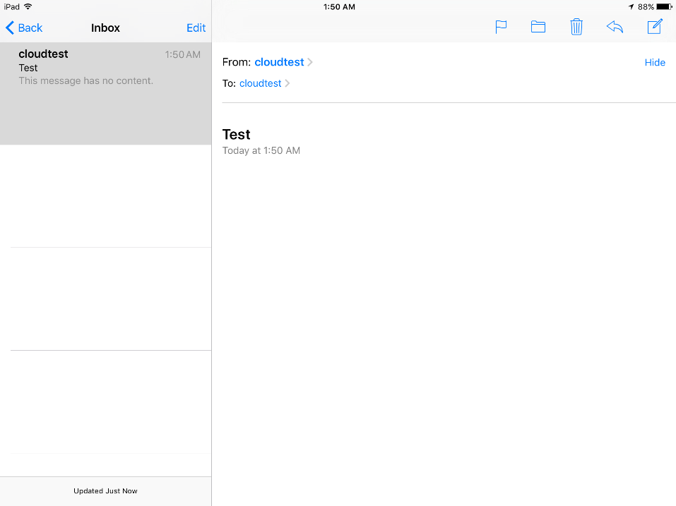Image resolution: width=676 pixels, height=506 pixels.
Task: Tap the reply arrow icon
Action: click(x=615, y=28)
